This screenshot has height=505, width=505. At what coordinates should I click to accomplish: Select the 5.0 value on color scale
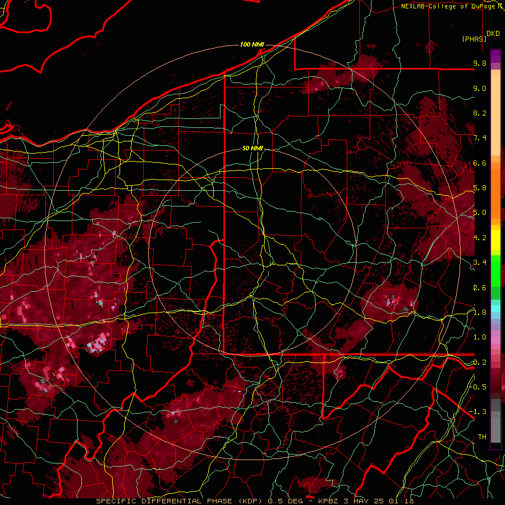pyautogui.click(x=480, y=213)
